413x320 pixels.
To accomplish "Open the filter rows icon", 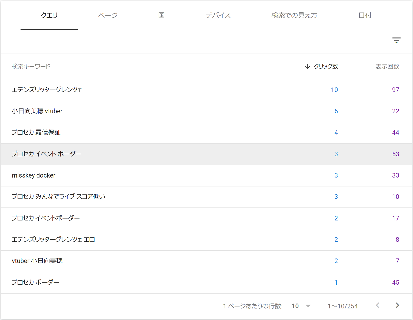I will [x=396, y=40].
